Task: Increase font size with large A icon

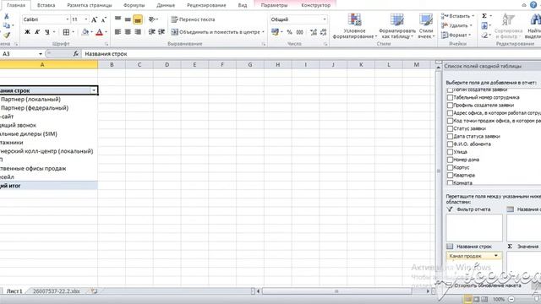Action: tap(94, 19)
